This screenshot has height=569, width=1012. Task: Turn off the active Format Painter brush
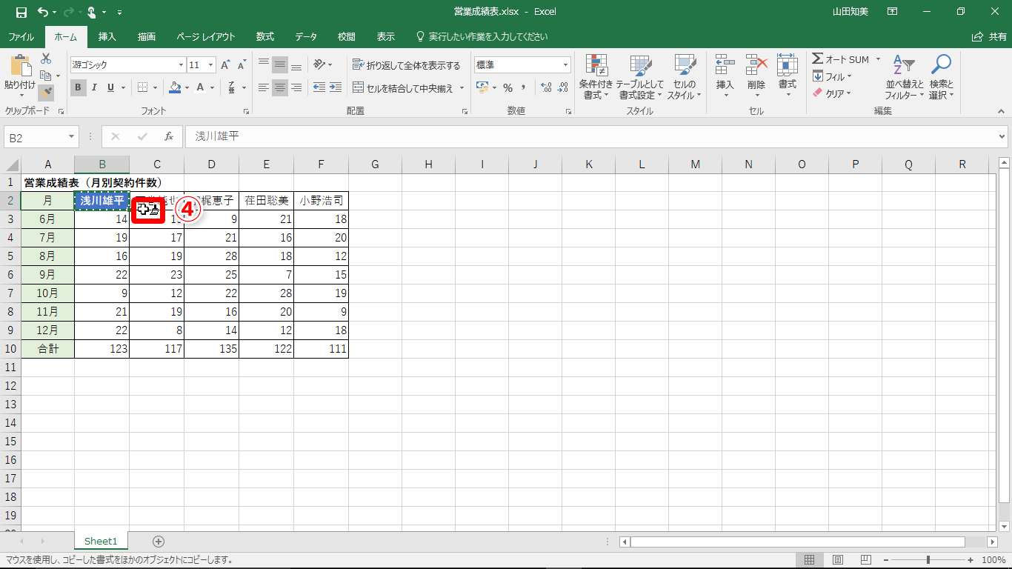(x=46, y=93)
